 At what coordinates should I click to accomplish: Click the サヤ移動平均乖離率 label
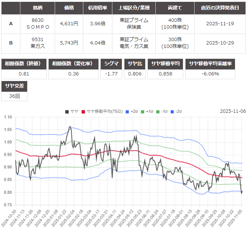210,64
